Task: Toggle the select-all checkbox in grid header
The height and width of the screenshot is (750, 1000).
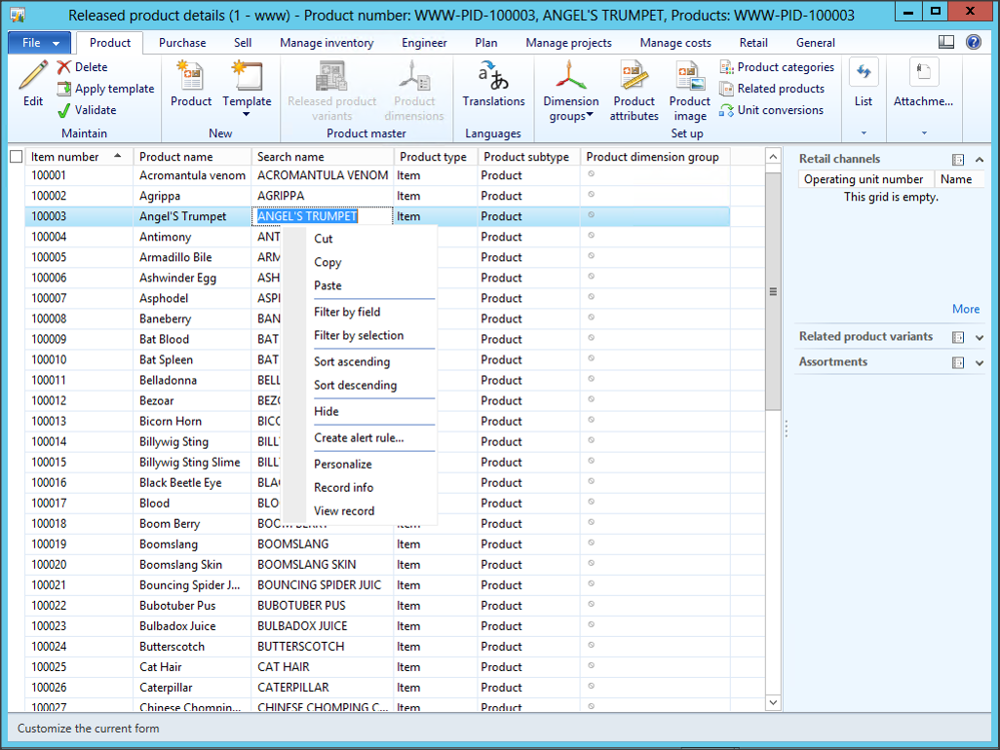Action: (16, 157)
